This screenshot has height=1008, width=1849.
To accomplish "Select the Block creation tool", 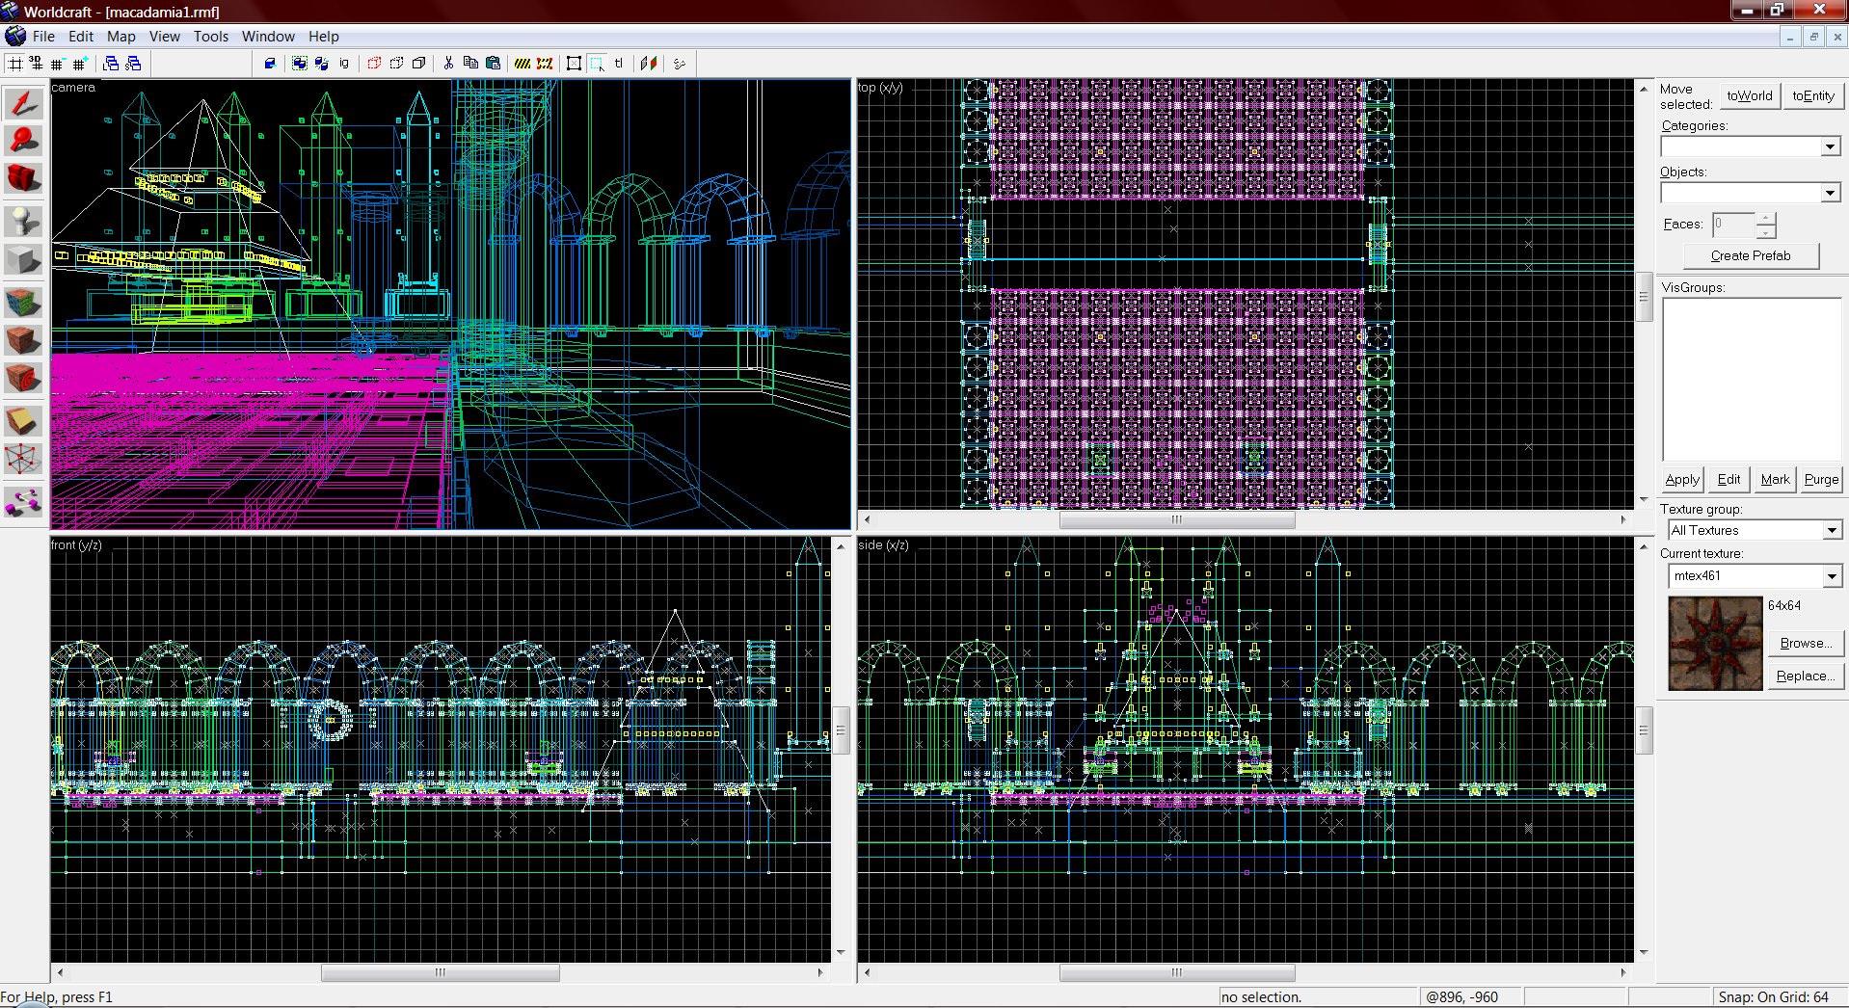I will point(23,260).
